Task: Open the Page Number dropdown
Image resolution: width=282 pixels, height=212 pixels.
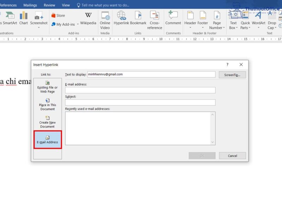Action: click(217, 21)
